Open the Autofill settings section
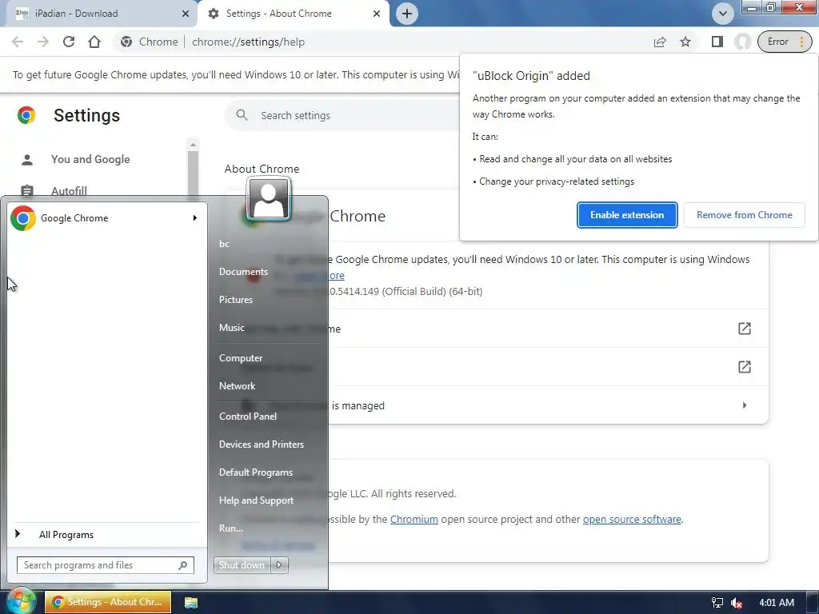The width and height of the screenshot is (819, 614). point(69,191)
